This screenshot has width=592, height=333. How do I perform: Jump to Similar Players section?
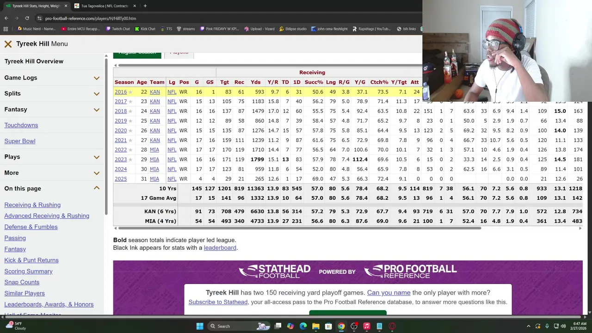(25, 293)
